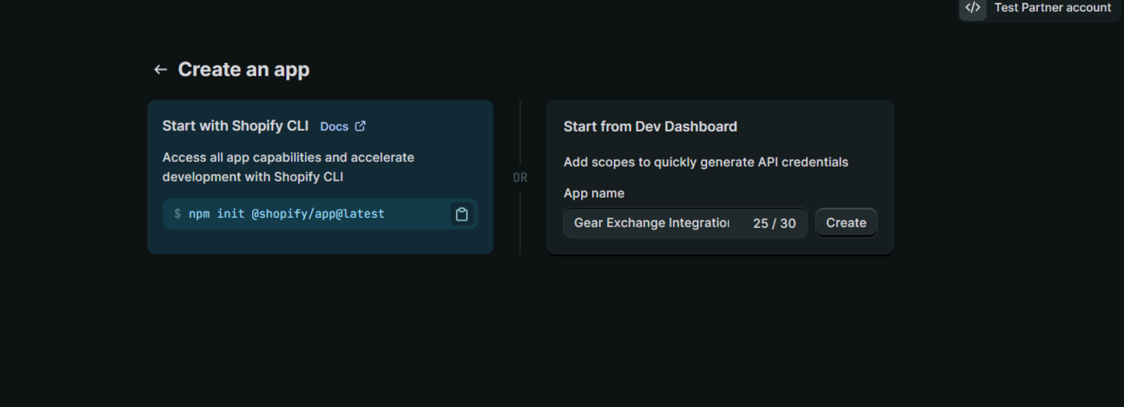Click the OR divider between the cards

(x=520, y=177)
